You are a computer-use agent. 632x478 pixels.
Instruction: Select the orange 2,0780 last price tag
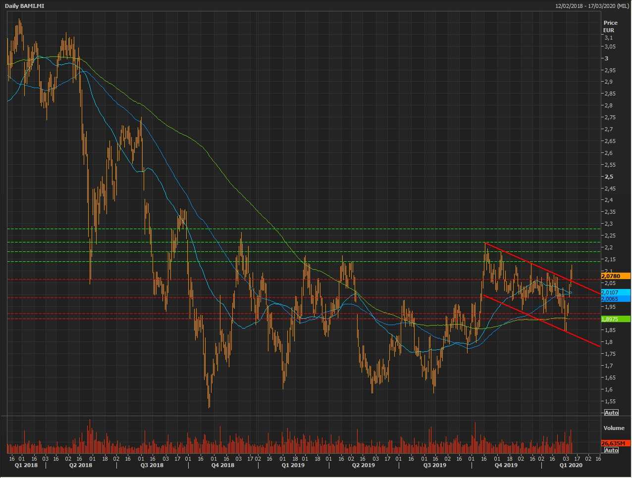tap(616, 276)
